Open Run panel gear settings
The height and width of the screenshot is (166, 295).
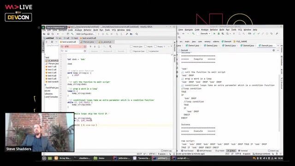pyautogui.click(x=274, y=50)
